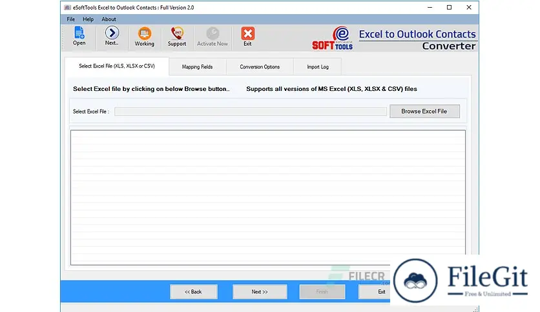Click the << Back button
Screen dimensions: 540x312
click(194, 292)
